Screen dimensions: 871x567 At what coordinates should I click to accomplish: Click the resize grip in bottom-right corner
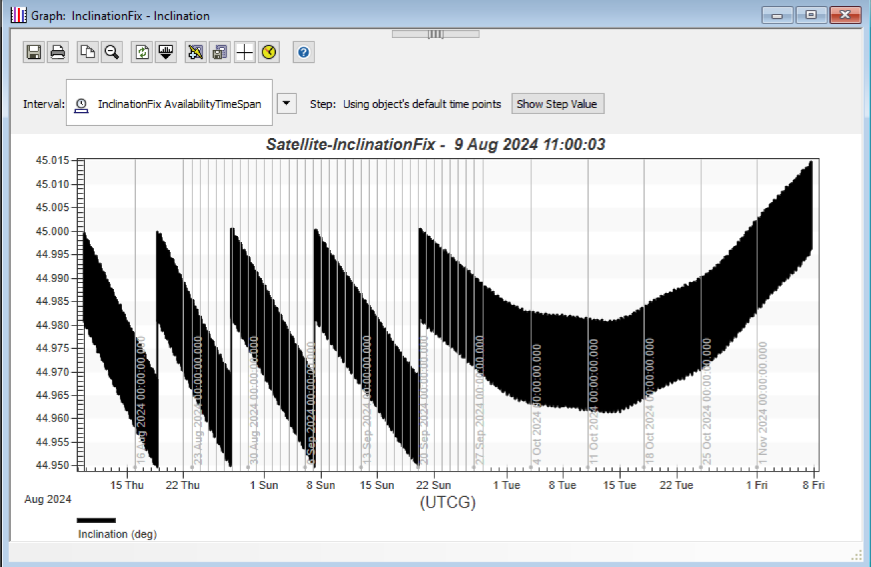[857, 556]
